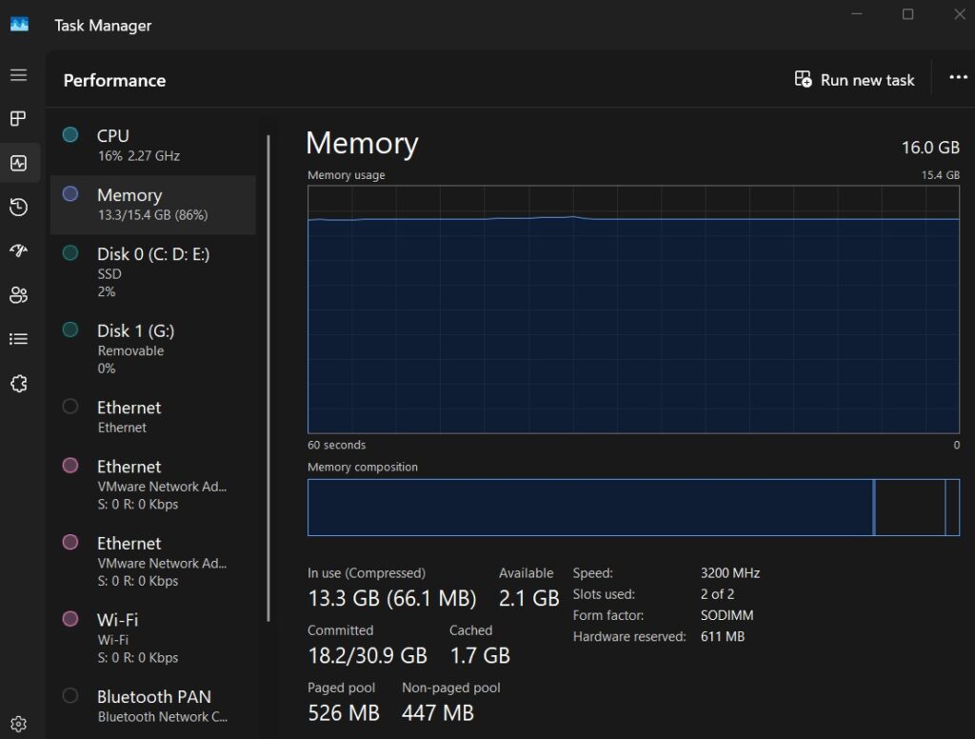Expand the navigation sidebar hamburger menu
The width and height of the screenshot is (975, 739).
click(18, 74)
